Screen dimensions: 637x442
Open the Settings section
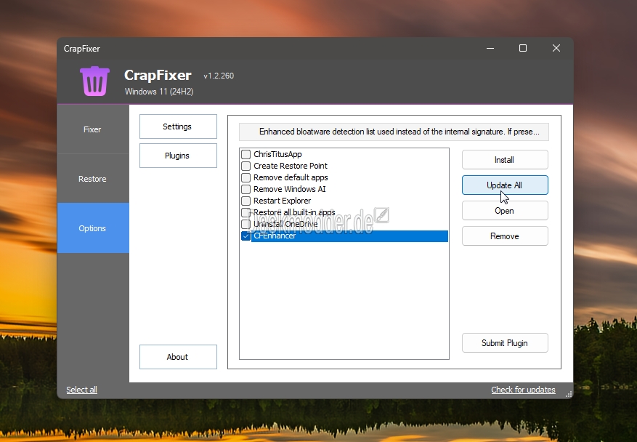point(178,126)
